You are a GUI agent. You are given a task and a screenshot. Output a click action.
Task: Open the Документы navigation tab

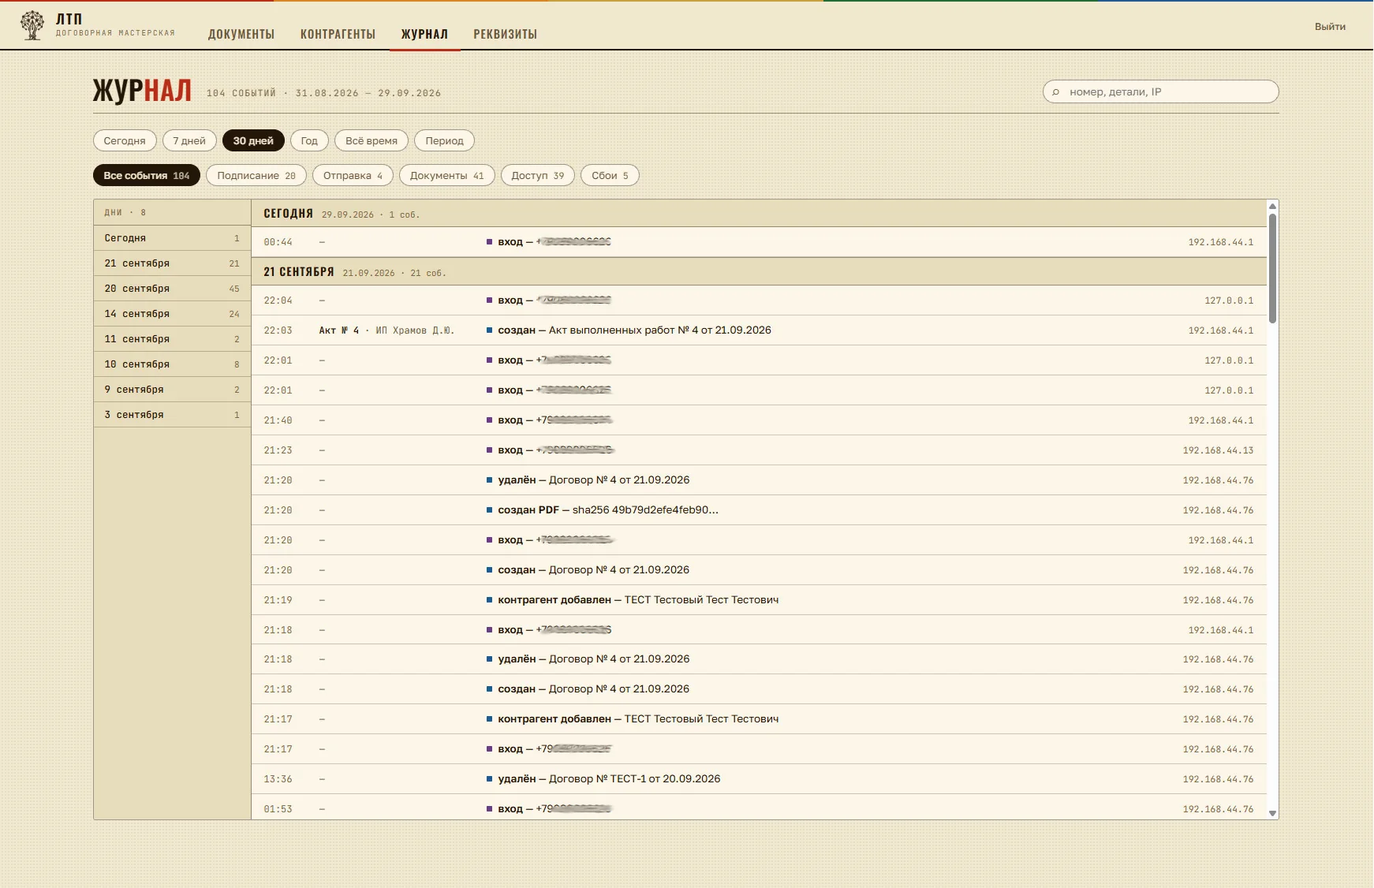[x=241, y=34]
